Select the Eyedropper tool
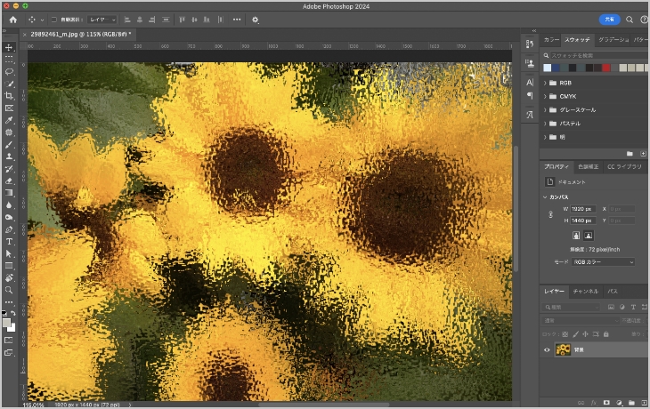The image size is (650, 409). coord(9,120)
